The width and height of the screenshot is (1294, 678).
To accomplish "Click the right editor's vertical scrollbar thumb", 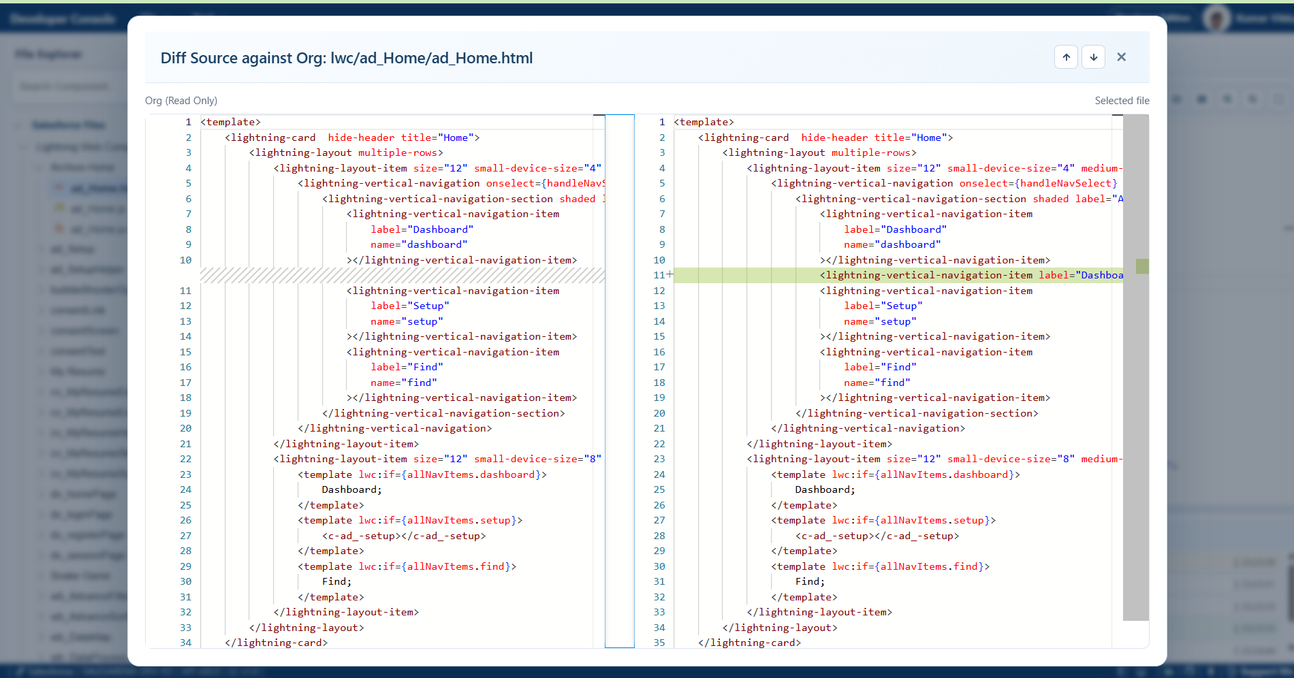I will [x=1135, y=368].
